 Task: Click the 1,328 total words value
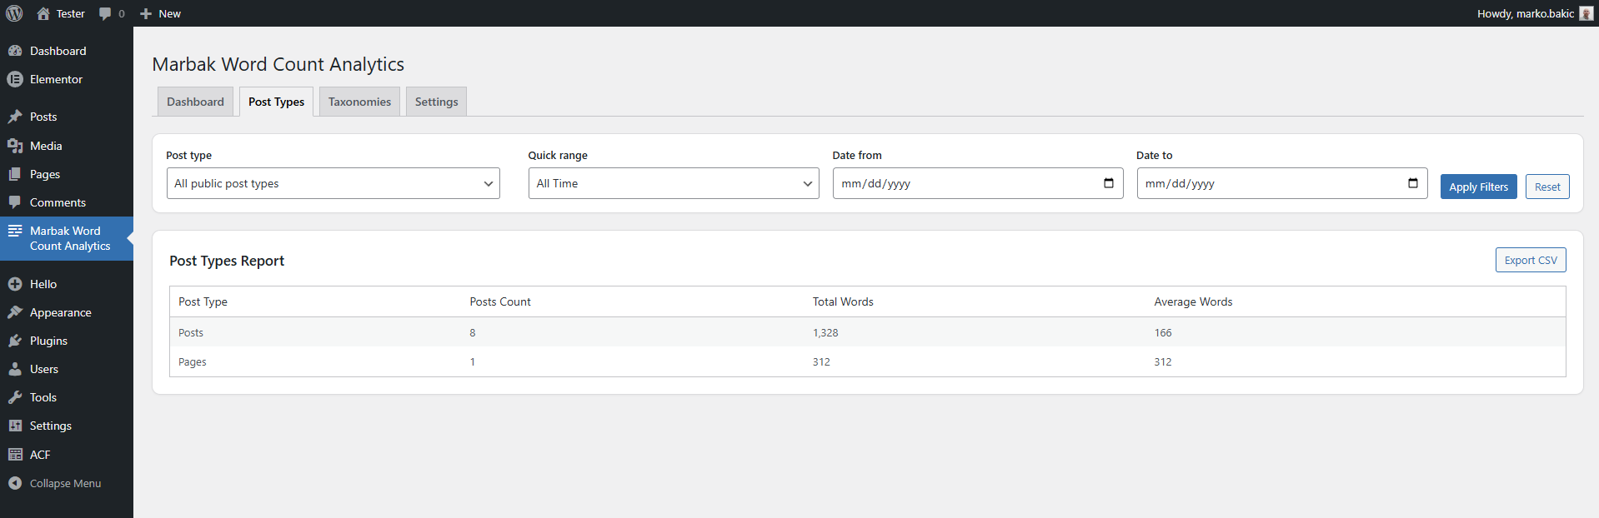[825, 332]
